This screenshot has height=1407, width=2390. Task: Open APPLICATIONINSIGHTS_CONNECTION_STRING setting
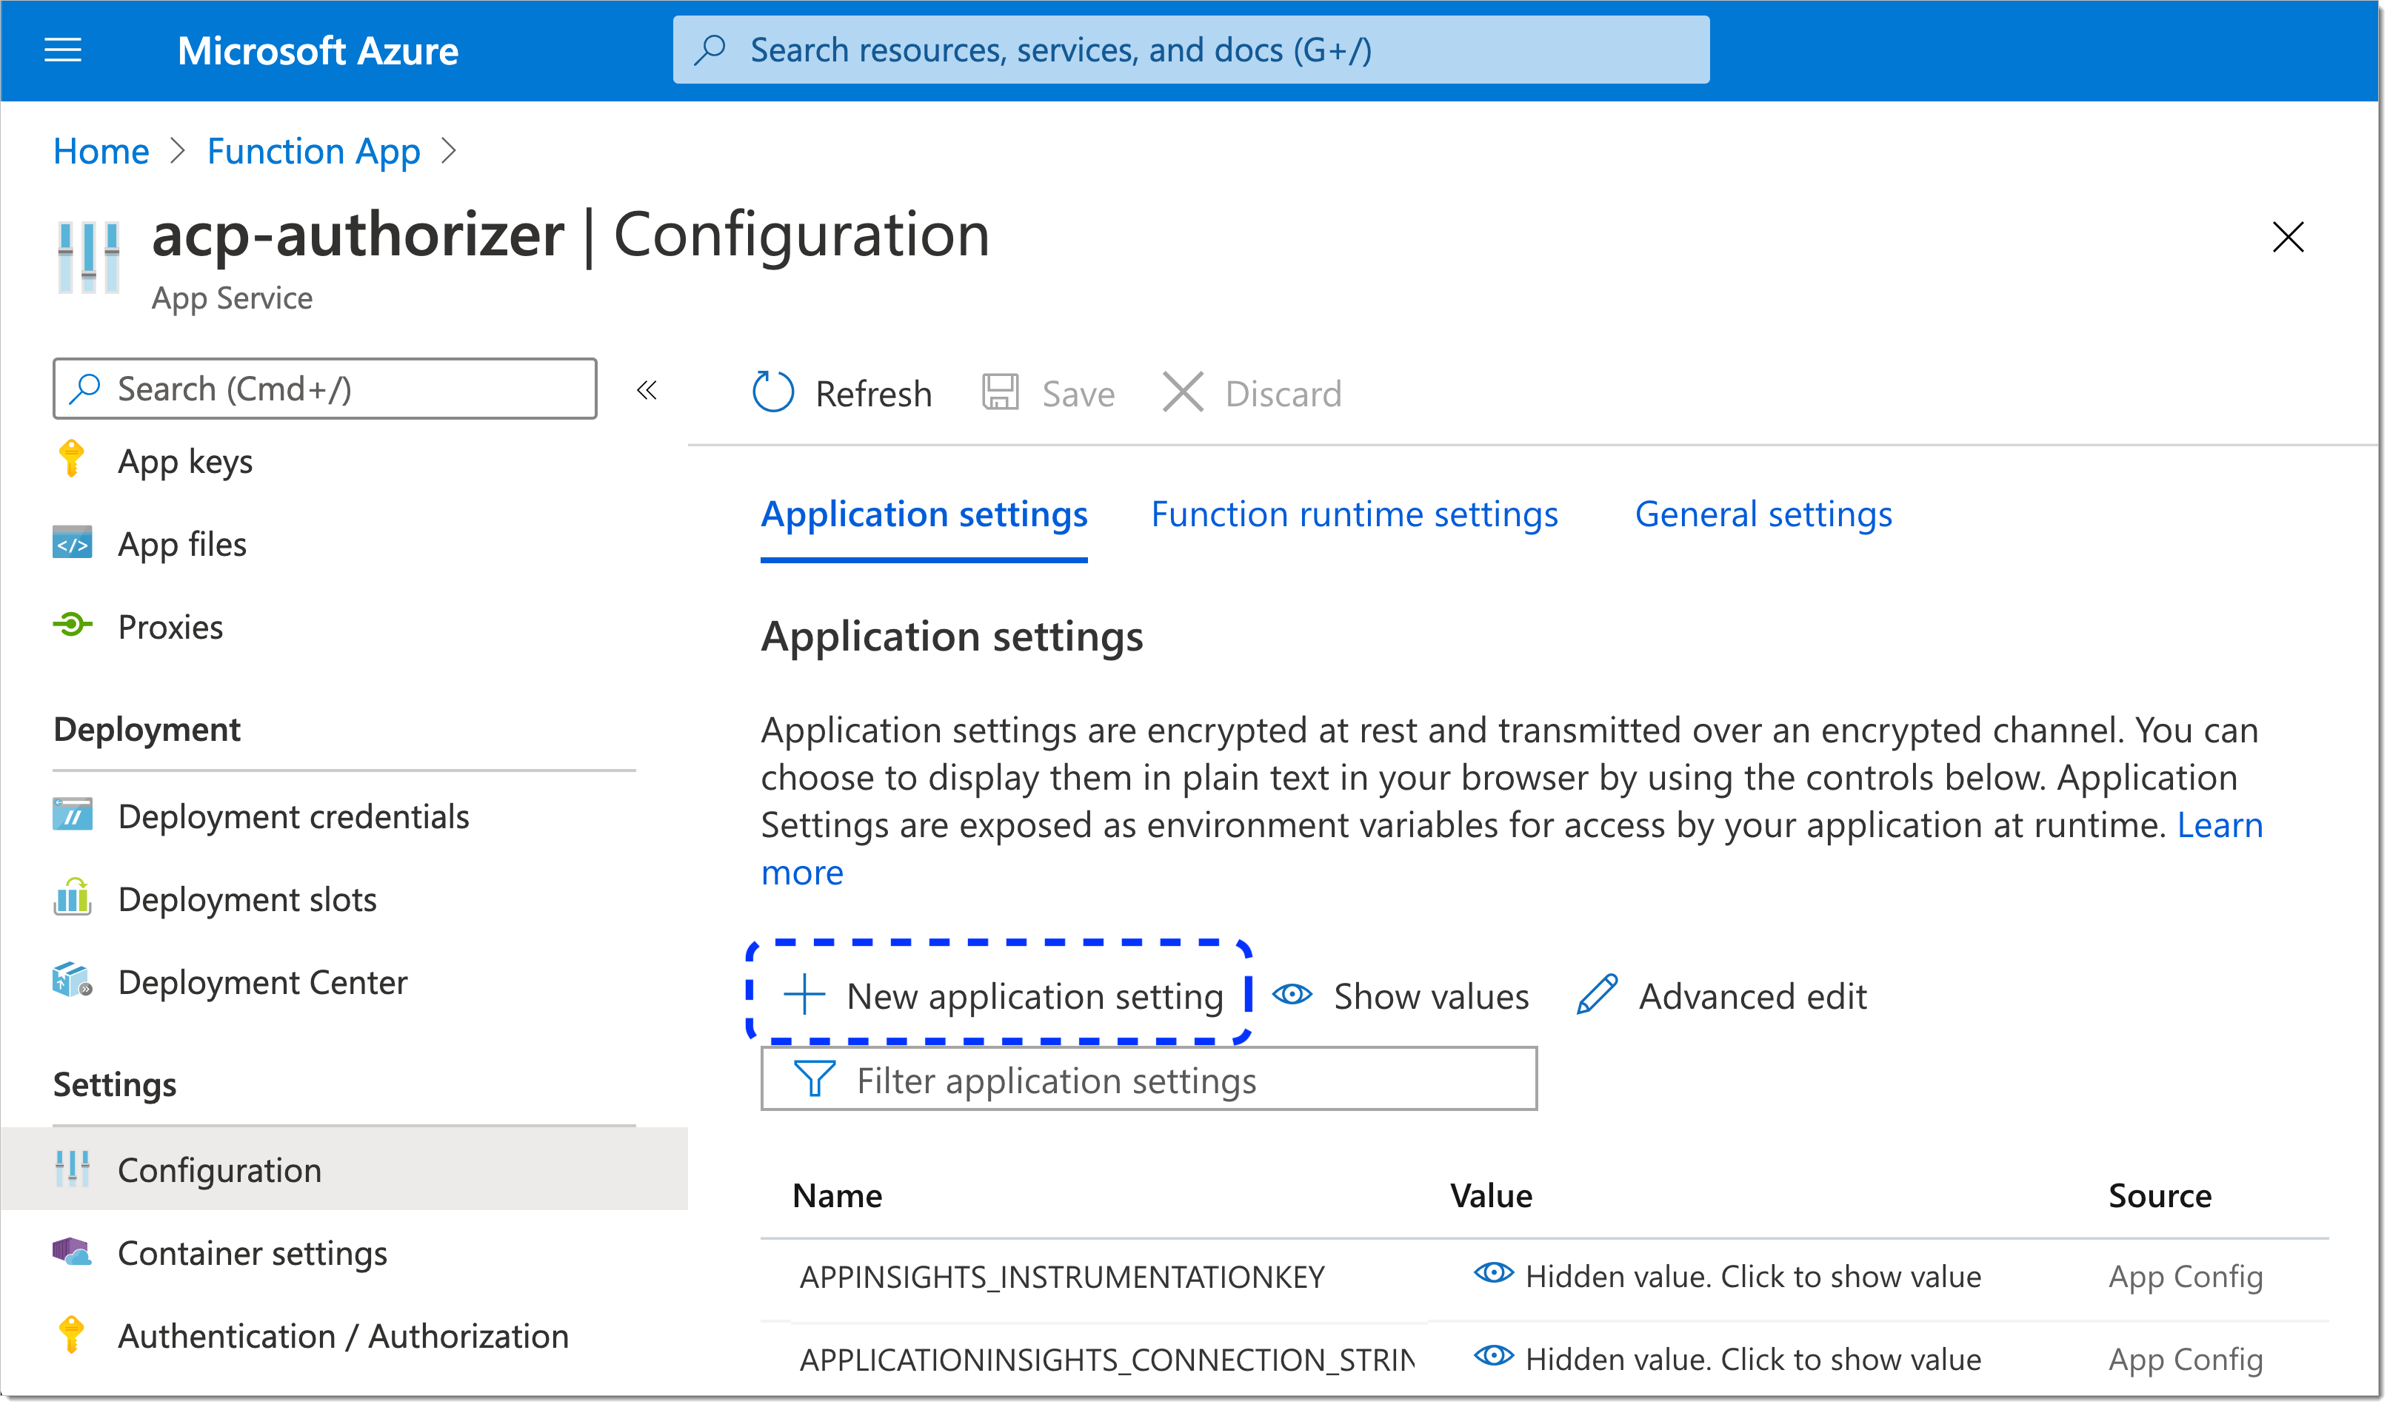pyautogui.click(x=1108, y=1362)
